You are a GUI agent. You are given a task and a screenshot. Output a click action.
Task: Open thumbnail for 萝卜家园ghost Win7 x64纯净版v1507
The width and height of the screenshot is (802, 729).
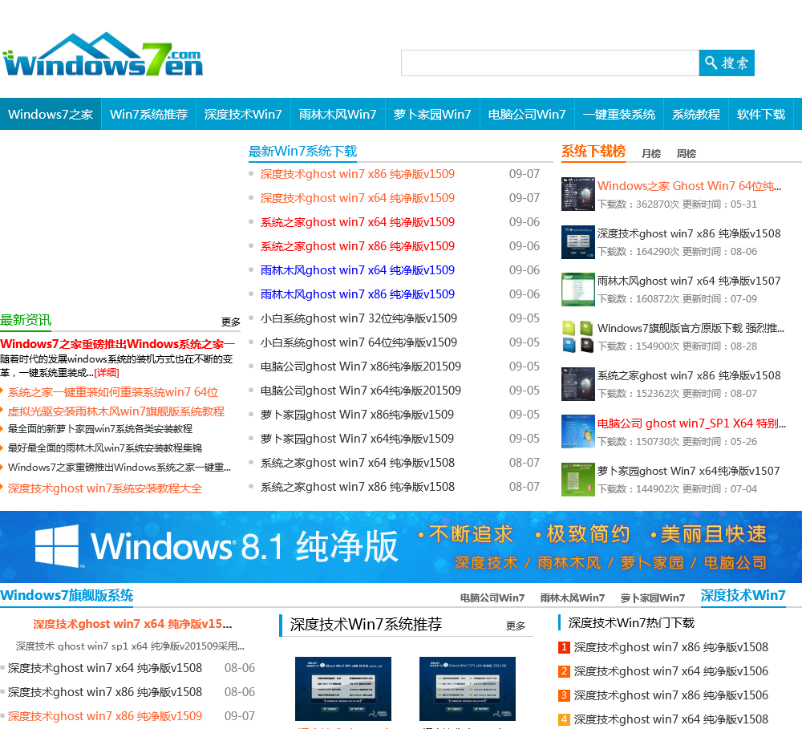(x=578, y=480)
